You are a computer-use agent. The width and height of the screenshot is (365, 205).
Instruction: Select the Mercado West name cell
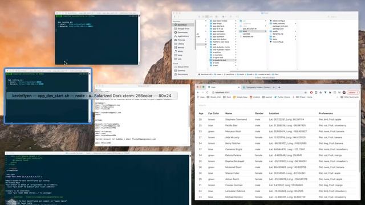[233, 132]
